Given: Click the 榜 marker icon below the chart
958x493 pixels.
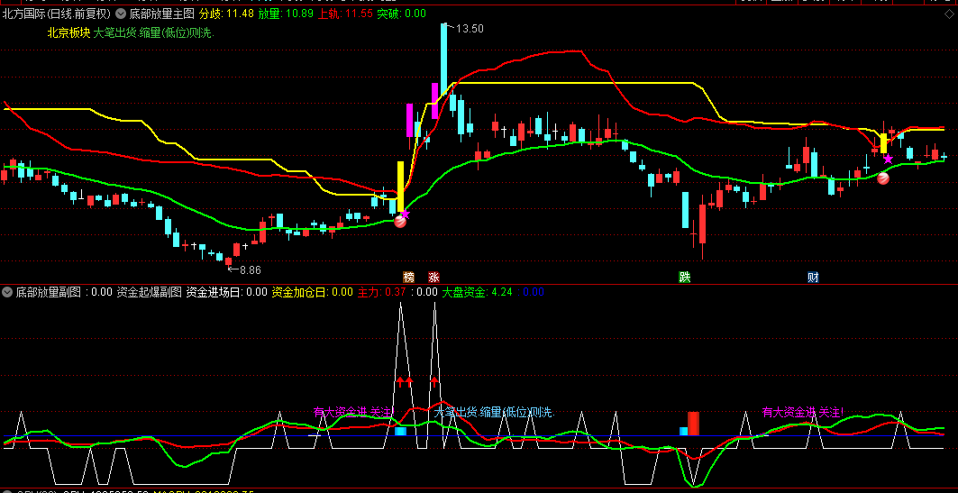Looking at the screenshot, I should click(408, 278).
